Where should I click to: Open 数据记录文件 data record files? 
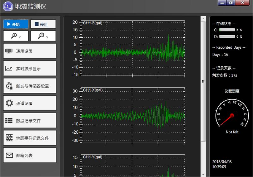coord(30,121)
